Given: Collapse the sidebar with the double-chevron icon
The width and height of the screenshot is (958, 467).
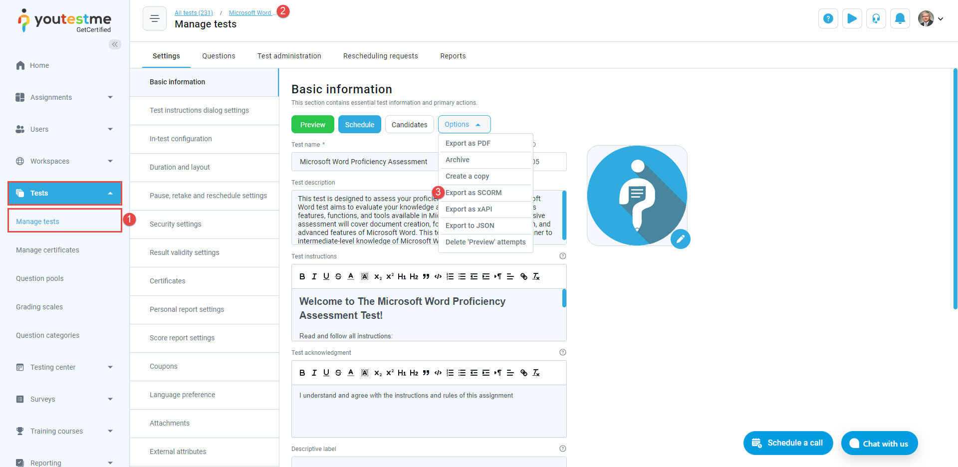Looking at the screenshot, I should 115,44.
